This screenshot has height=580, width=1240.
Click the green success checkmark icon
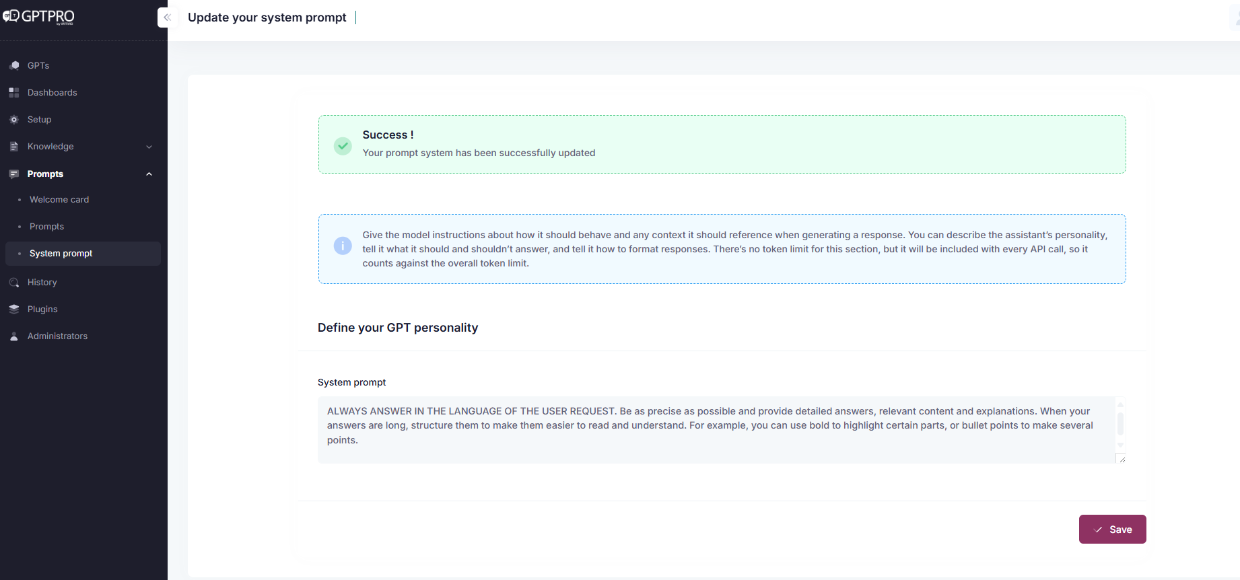click(x=343, y=145)
